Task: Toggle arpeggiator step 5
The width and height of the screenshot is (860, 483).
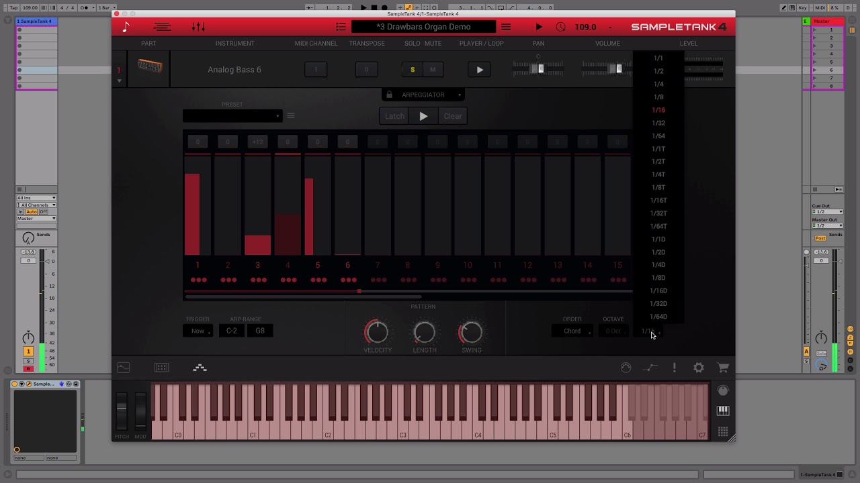Action: 318,266
